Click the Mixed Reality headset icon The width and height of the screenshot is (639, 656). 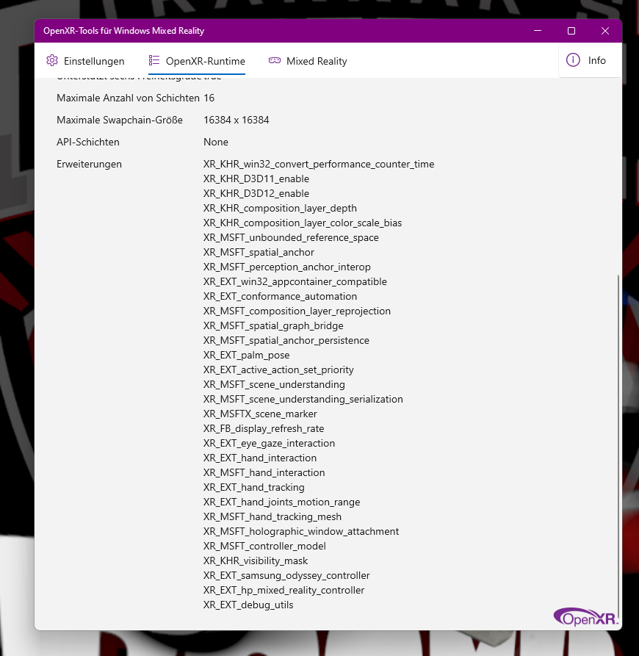(275, 61)
